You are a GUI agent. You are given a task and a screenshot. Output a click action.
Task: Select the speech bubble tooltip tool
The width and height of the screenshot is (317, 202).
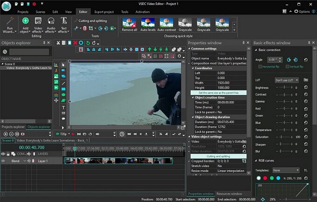click(x=63, y=119)
